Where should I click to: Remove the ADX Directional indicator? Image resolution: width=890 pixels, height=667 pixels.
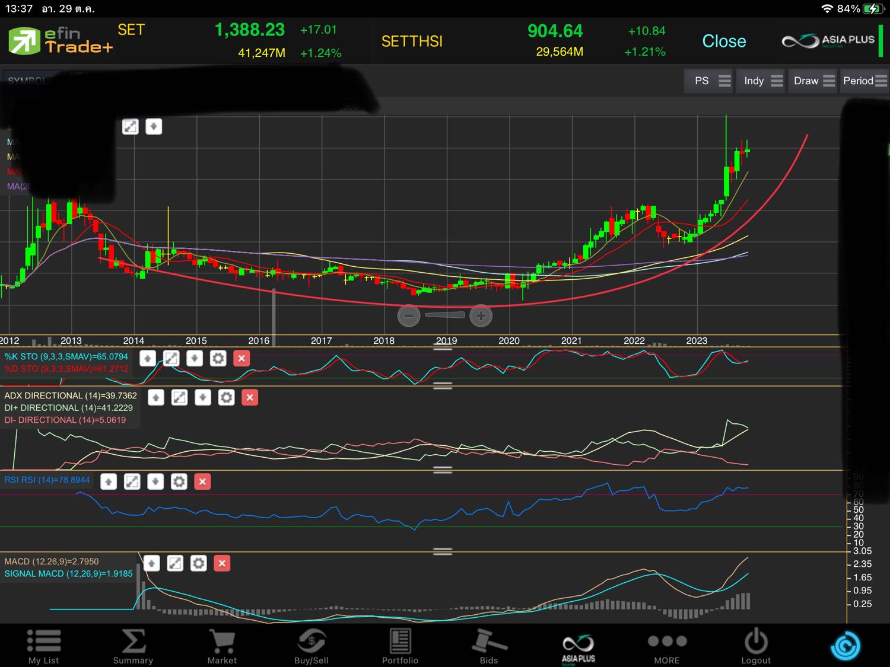click(250, 397)
